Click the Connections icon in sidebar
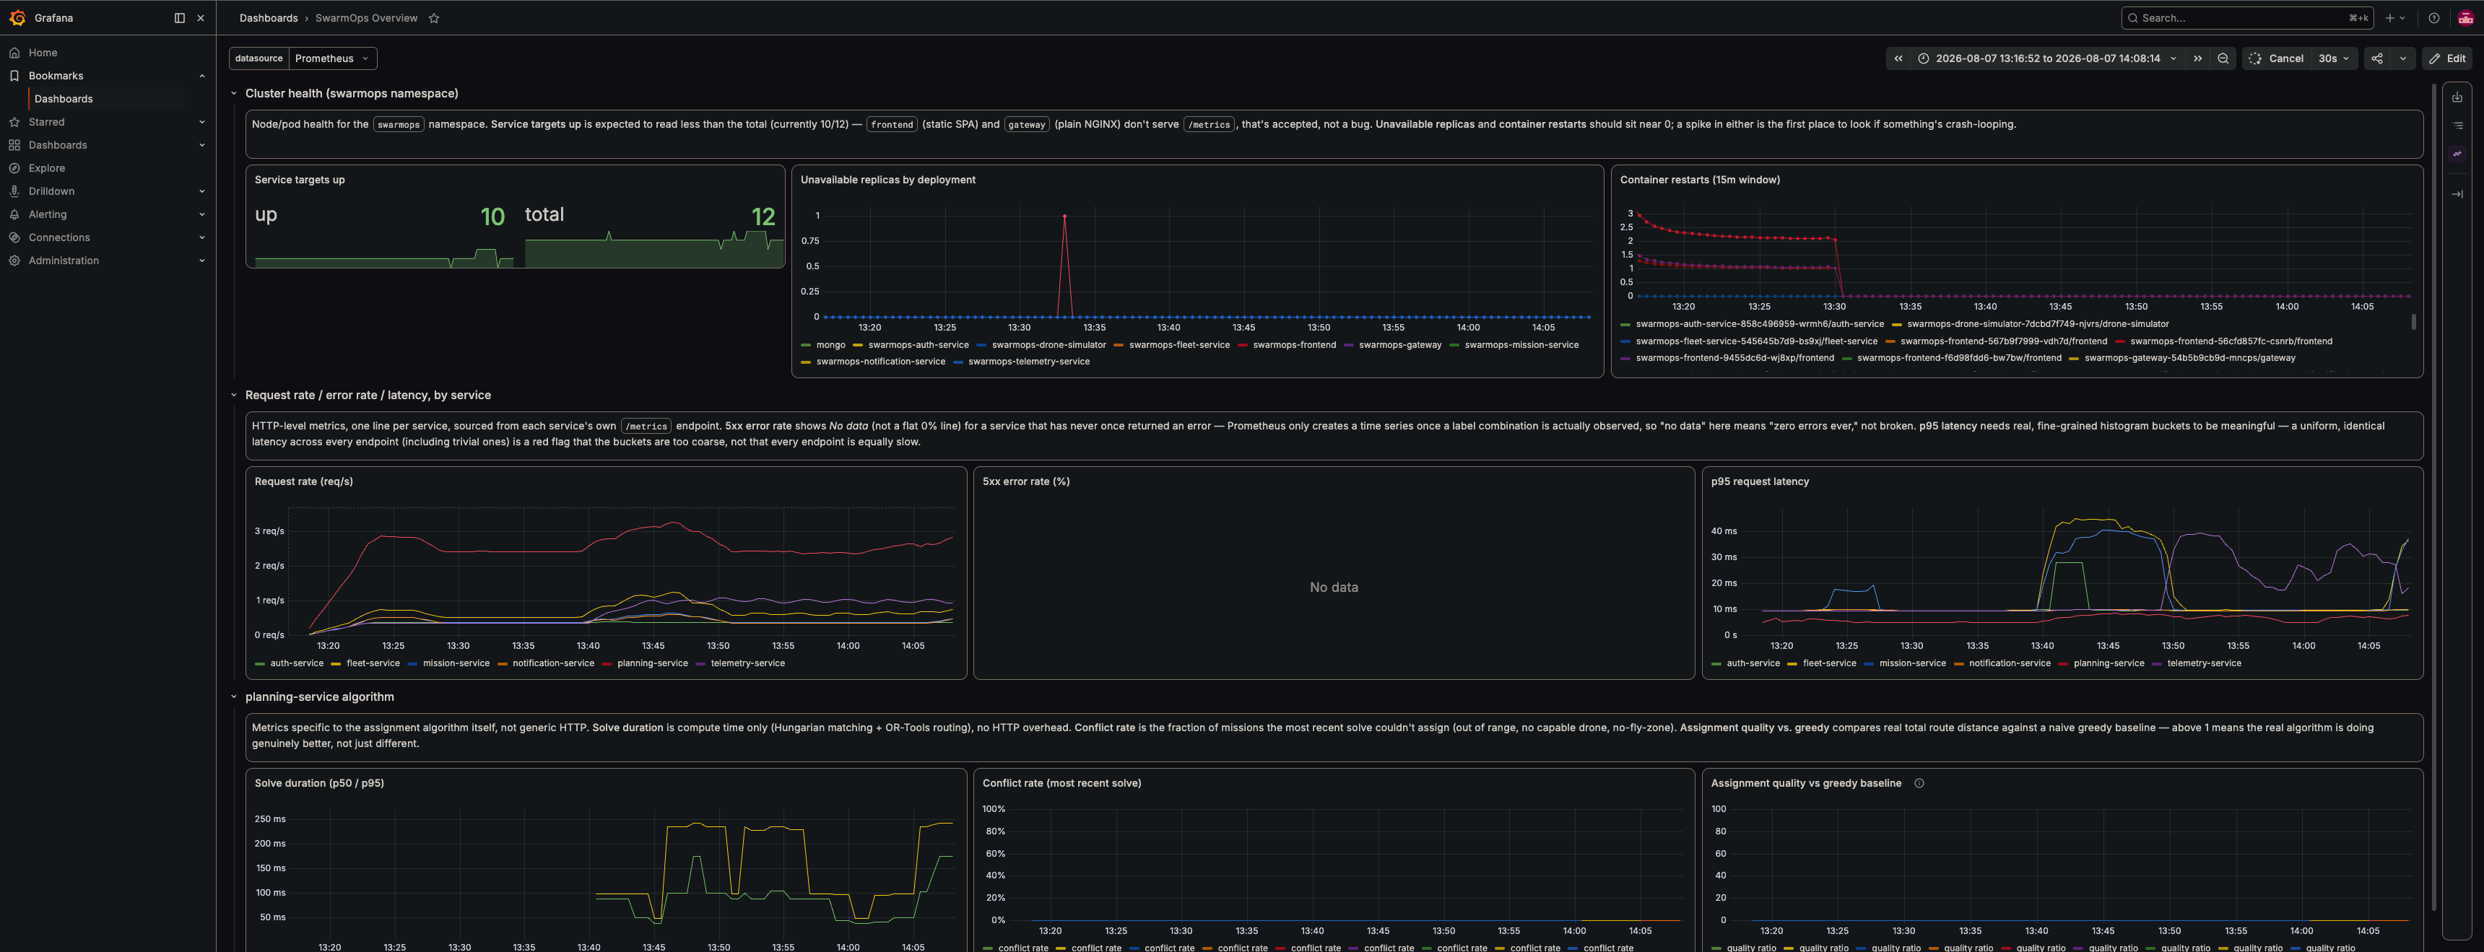2484x952 pixels. click(14, 237)
